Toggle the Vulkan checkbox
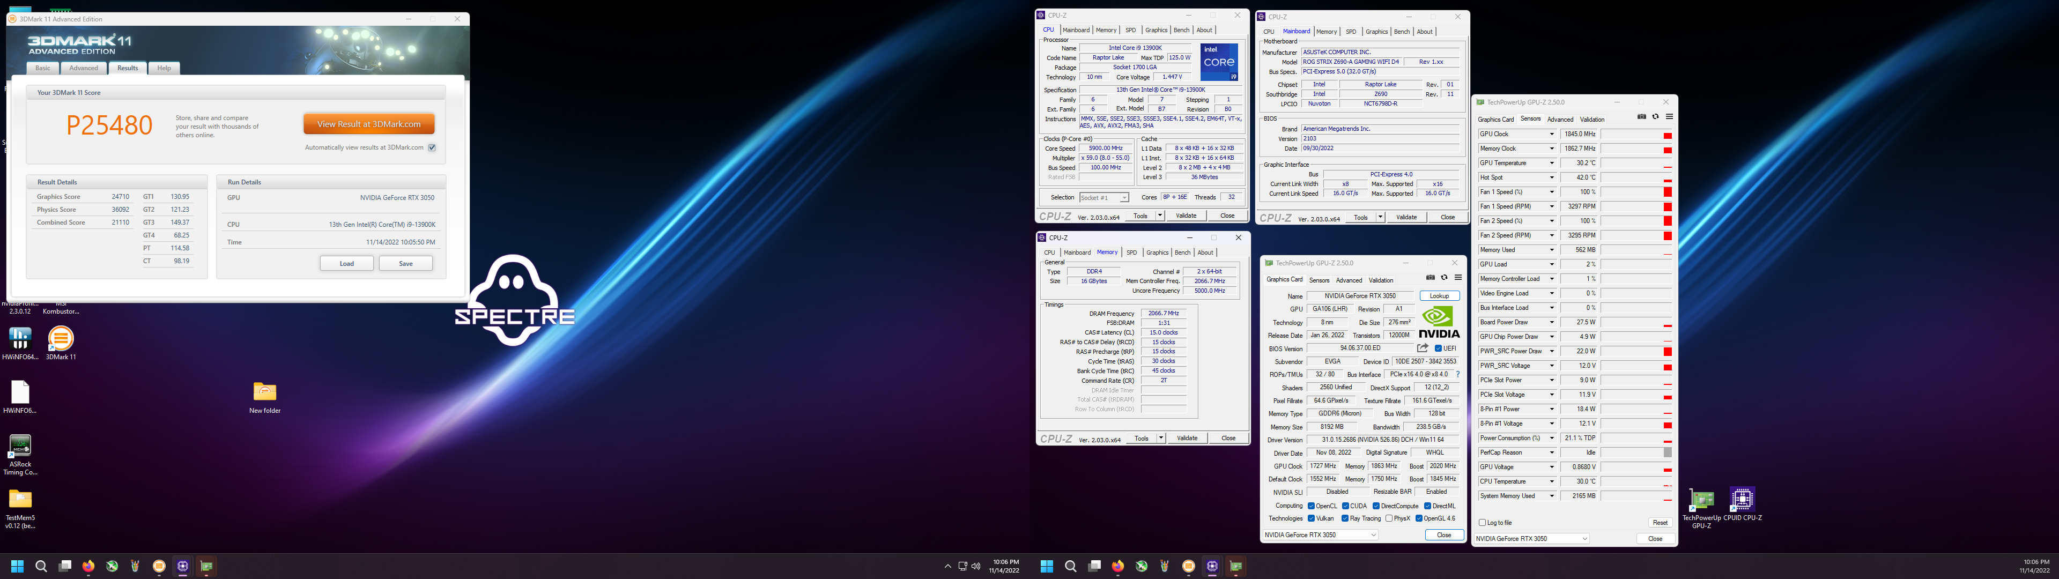The width and height of the screenshot is (2059, 579). pos(1311,518)
